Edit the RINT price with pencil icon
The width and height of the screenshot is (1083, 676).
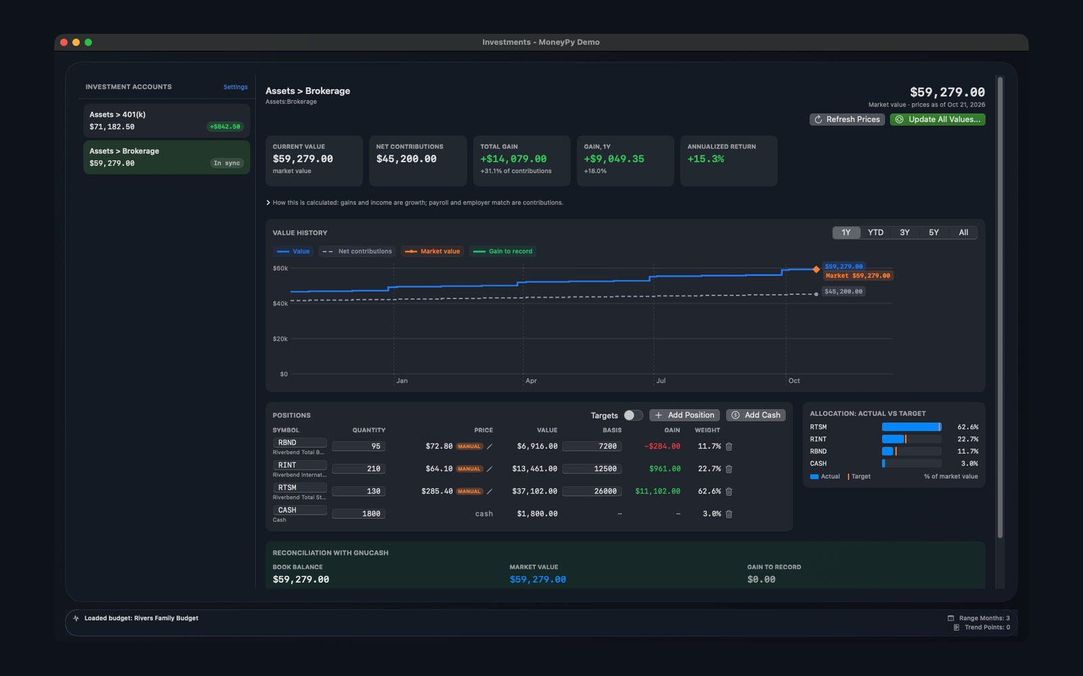point(489,468)
